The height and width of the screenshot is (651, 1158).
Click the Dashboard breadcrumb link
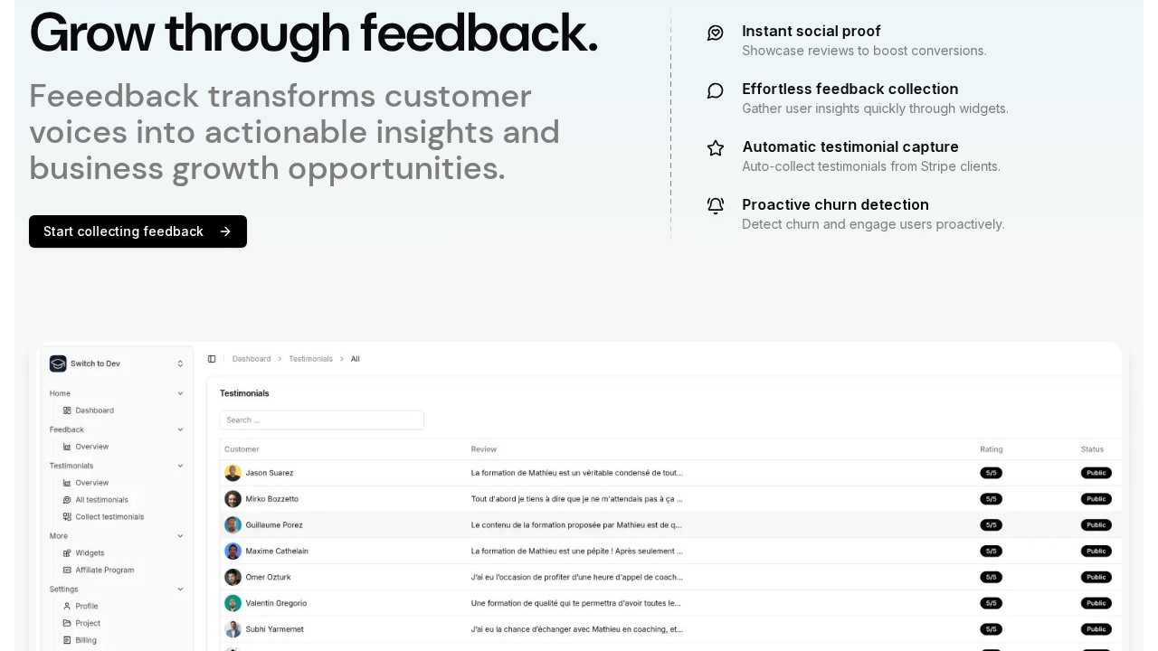tap(252, 359)
